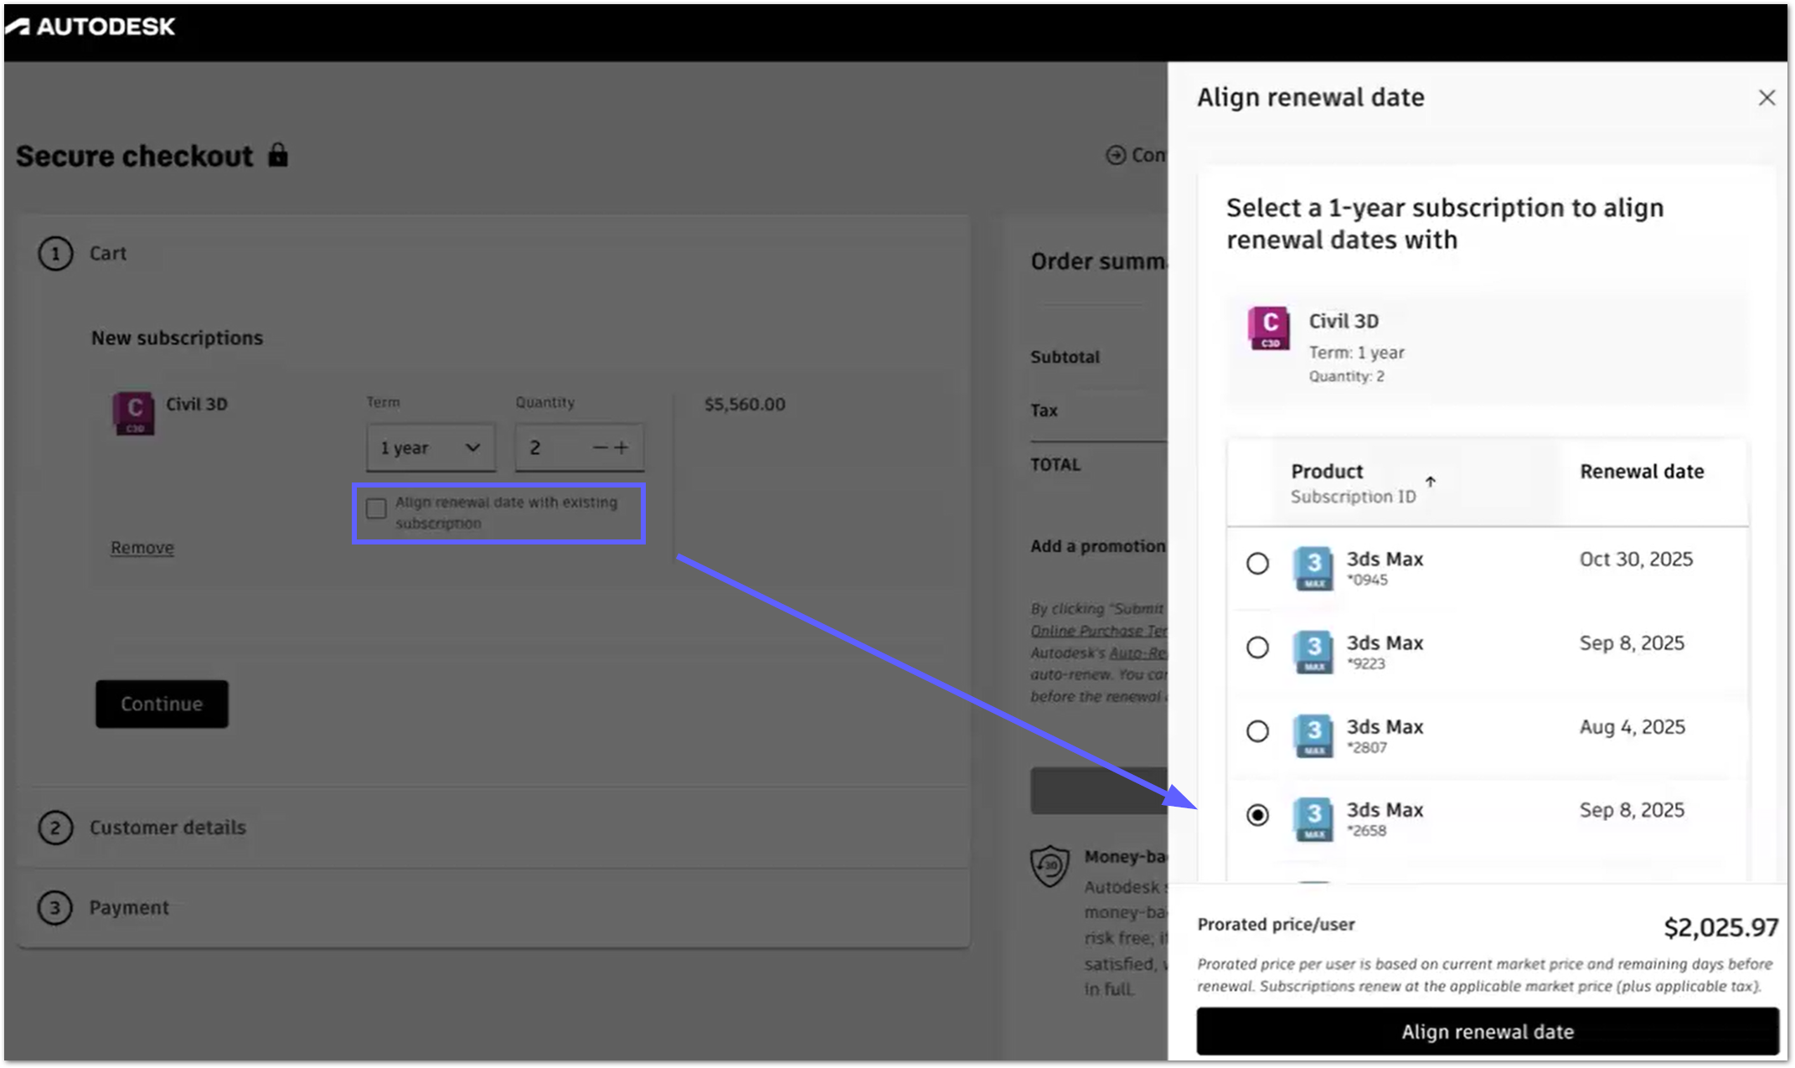This screenshot has height=1068, width=1795.
Task: Select 3ds Max *0945 radio button
Action: (x=1257, y=564)
